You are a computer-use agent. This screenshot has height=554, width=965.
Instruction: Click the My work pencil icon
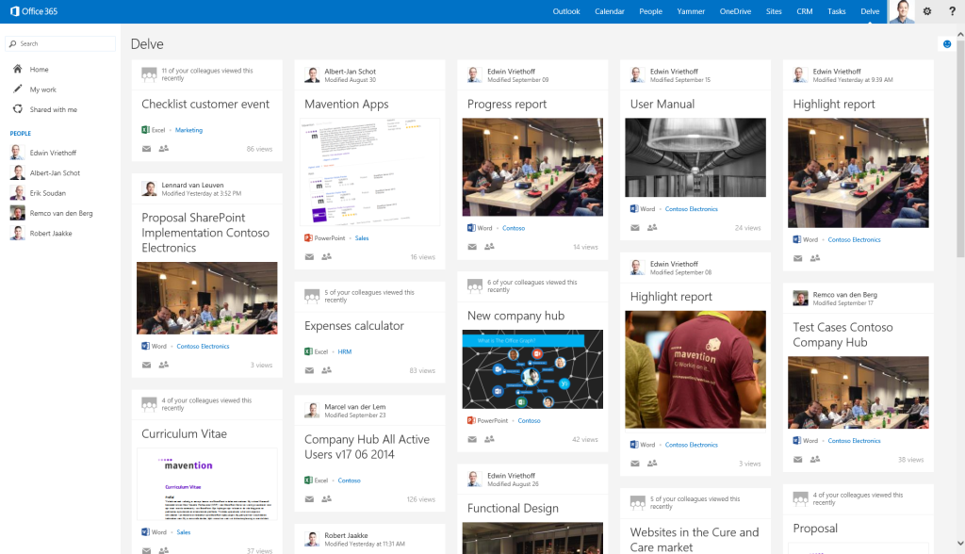(17, 90)
